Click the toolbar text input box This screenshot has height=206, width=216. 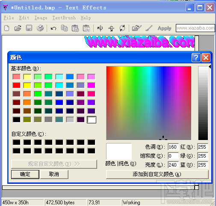pos(195,28)
